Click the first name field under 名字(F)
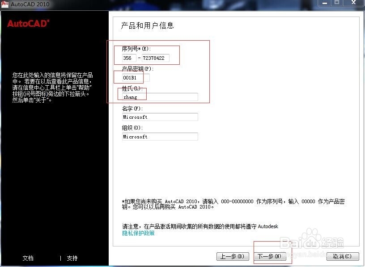Image resolution: width=365 pixels, height=267 pixels. pyautogui.click(x=160, y=117)
